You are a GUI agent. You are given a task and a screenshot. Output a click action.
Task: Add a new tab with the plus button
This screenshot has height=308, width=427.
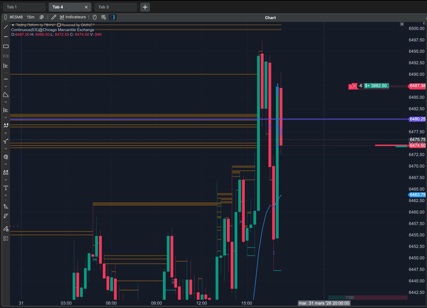(145, 7)
